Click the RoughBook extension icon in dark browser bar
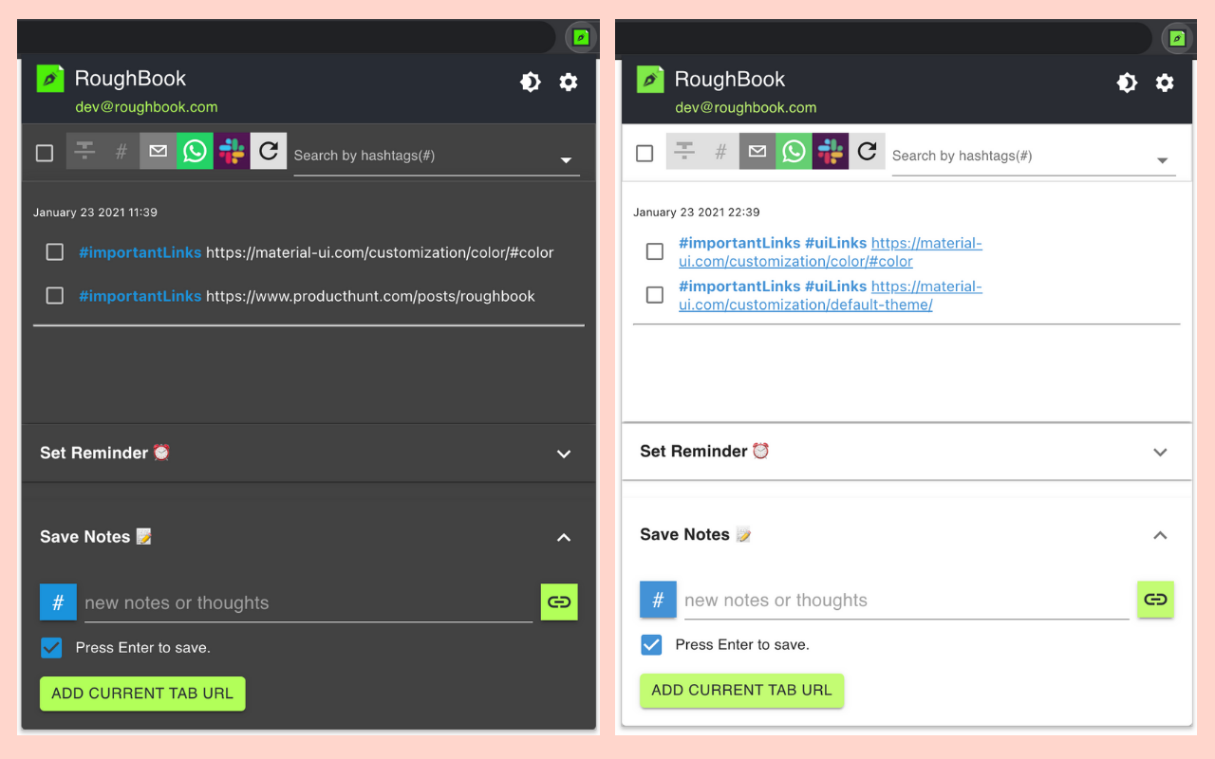 tap(581, 38)
